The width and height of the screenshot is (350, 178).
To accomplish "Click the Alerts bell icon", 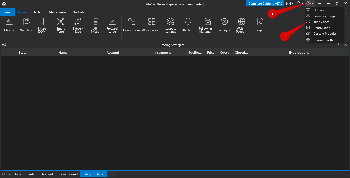I will point(188,22).
